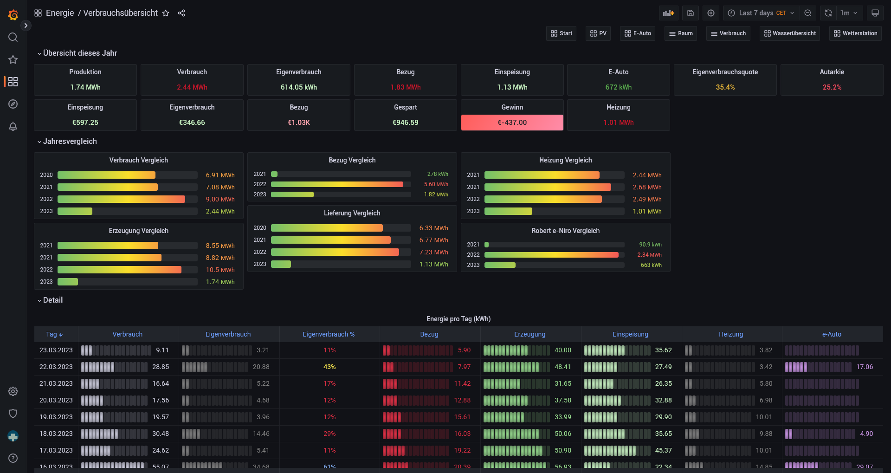Screen dimensions: 891x473
Task: Collapse the Jahresvergleich row
Action: coord(70,141)
